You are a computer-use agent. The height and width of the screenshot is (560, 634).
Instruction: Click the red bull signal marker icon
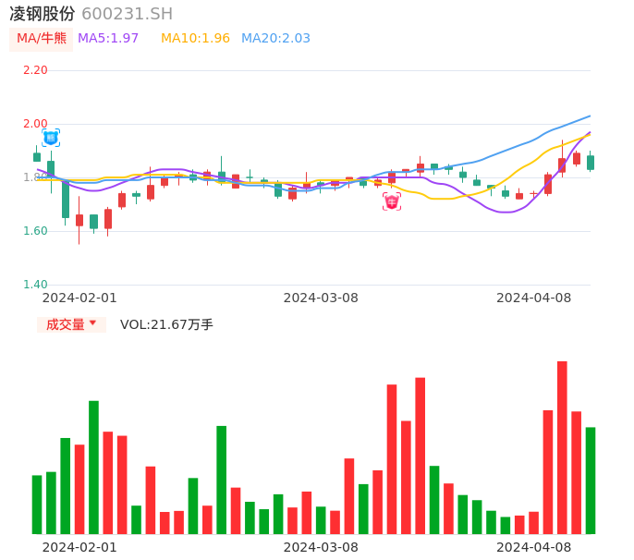(x=392, y=201)
